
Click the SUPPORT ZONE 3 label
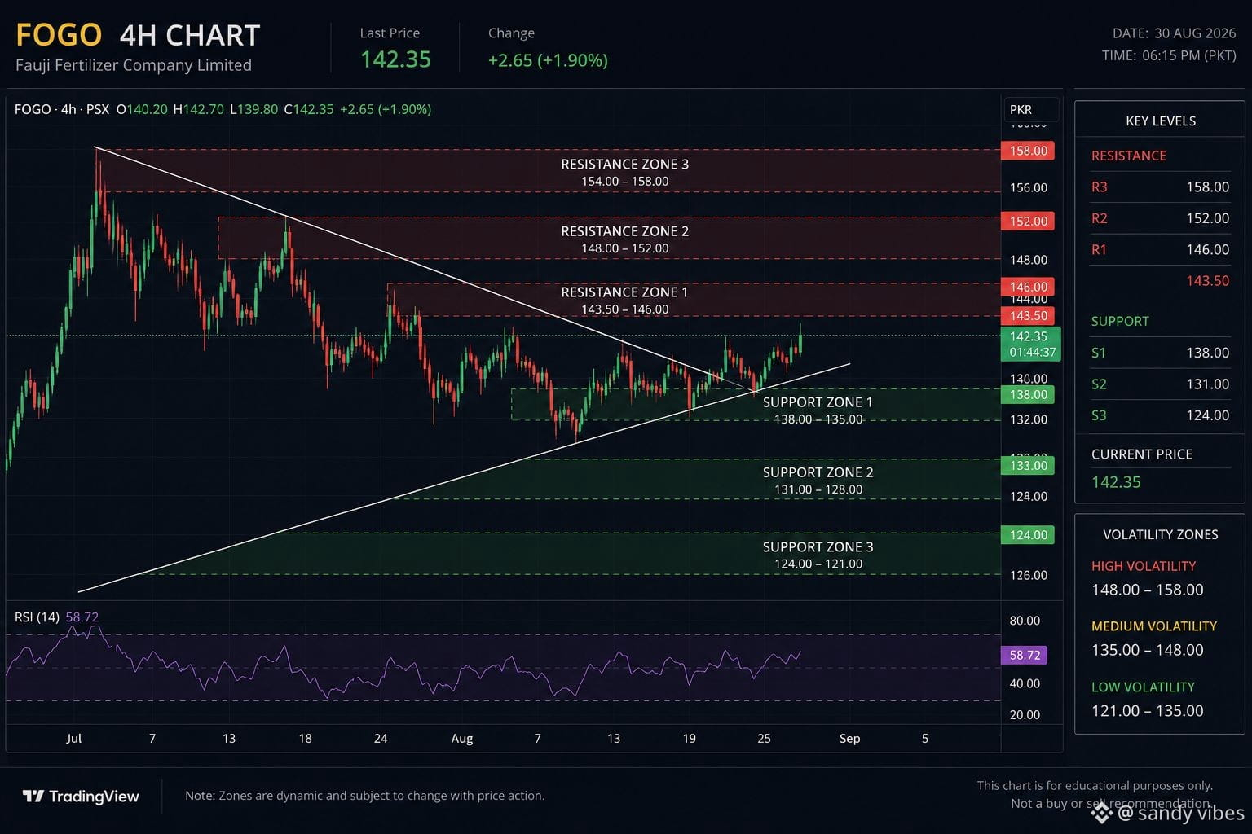818,547
